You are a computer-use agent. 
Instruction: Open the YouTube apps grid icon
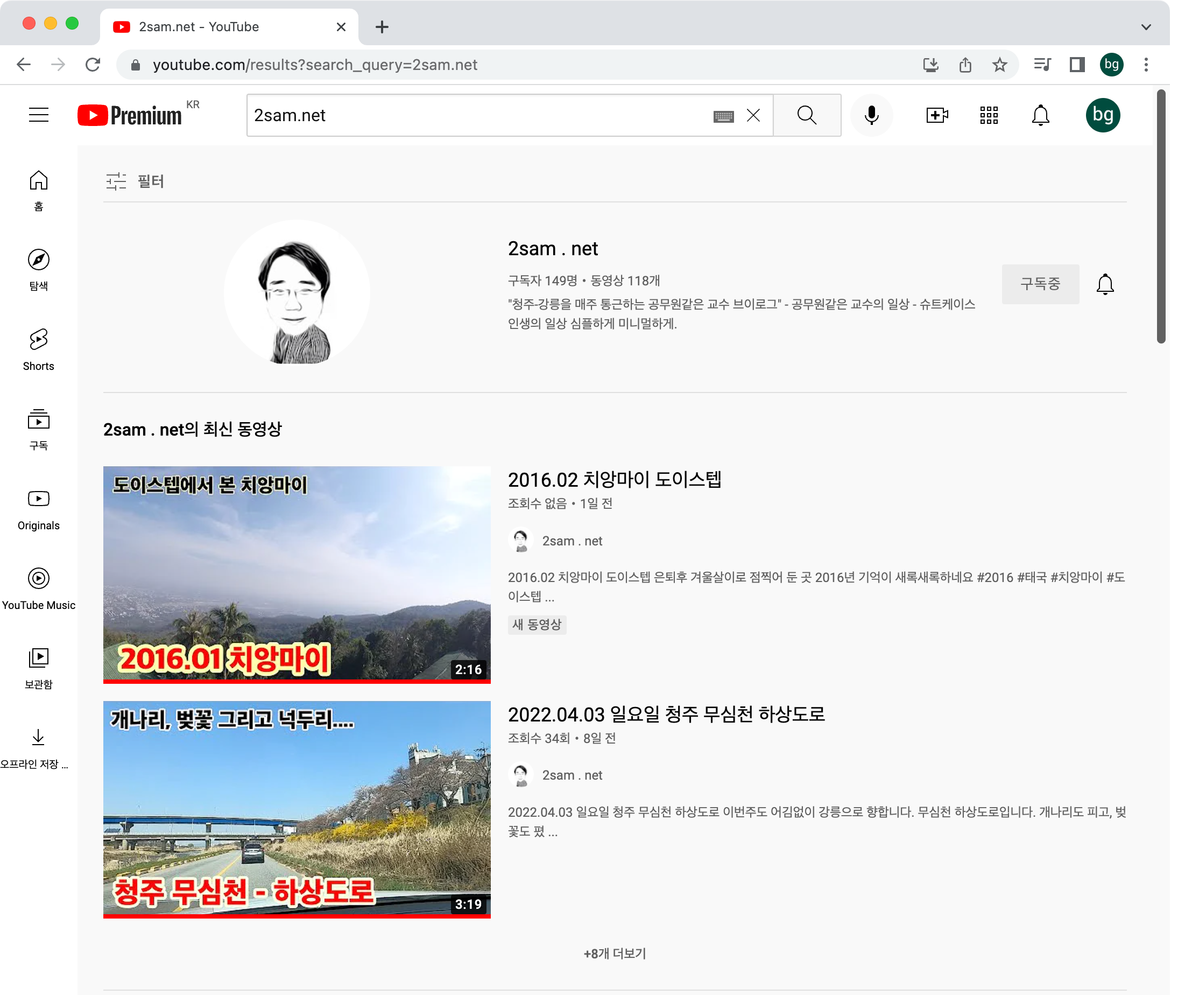(x=988, y=115)
